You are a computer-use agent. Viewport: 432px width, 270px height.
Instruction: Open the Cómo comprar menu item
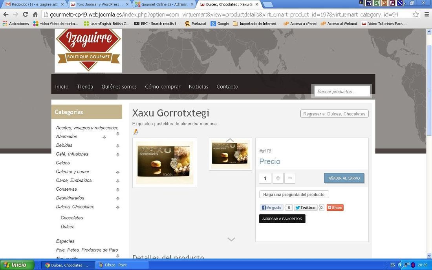163,87
